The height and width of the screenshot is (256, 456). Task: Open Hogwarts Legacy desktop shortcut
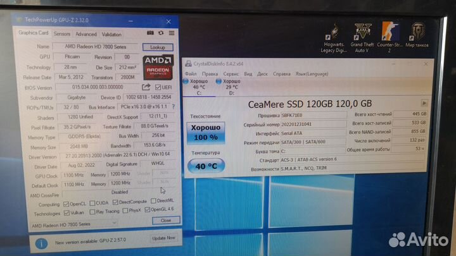click(x=334, y=37)
